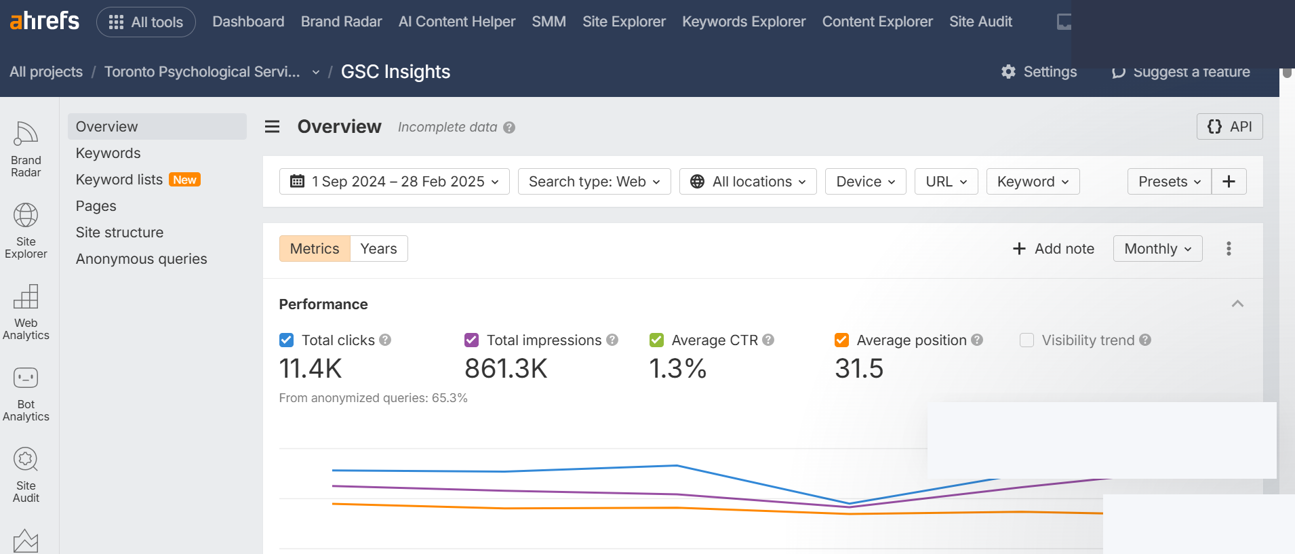Open the Presets dropdown
This screenshot has width=1295, height=554.
tap(1169, 181)
